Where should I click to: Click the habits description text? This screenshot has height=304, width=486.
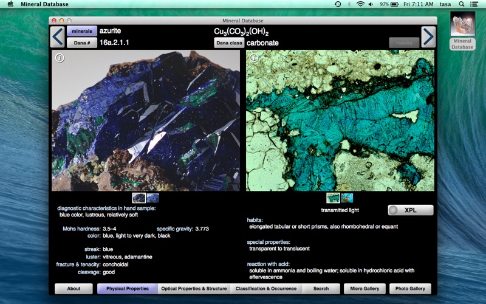(324, 226)
